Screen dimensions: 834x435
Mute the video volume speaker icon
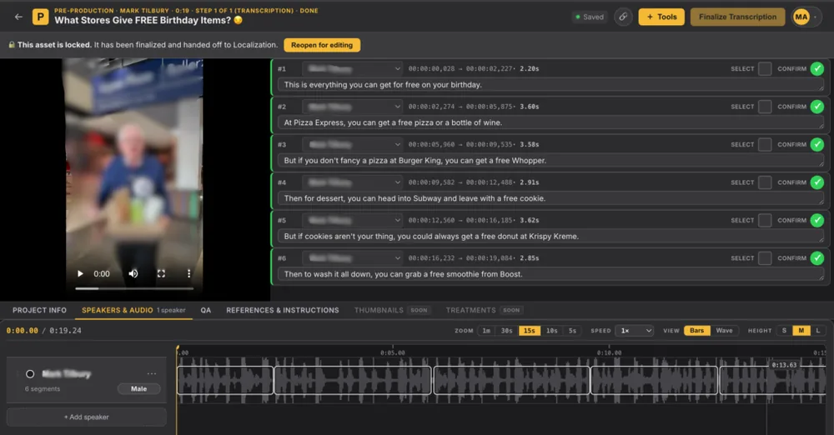[x=133, y=274]
